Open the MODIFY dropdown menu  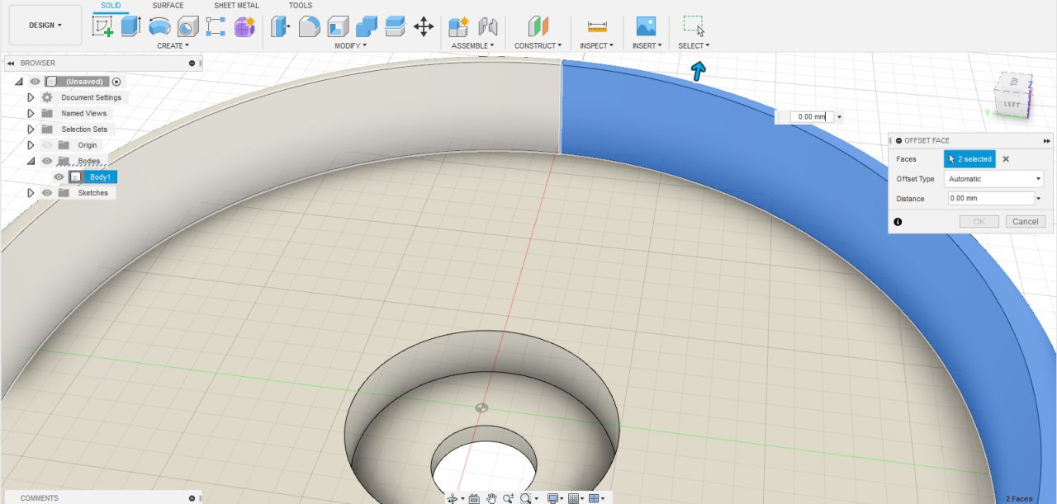click(x=351, y=46)
